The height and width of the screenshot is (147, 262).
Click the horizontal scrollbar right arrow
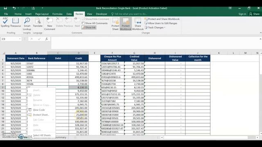tap(257, 138)
